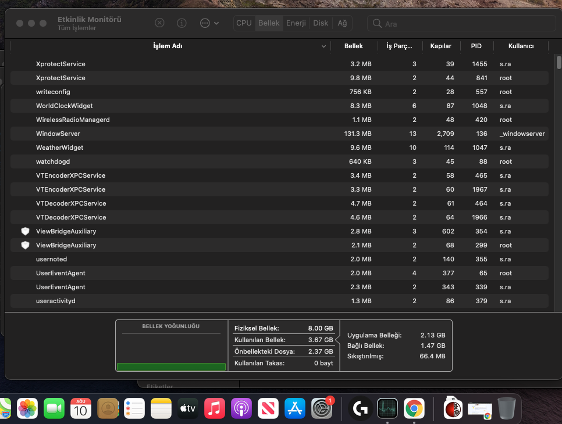Screen dimensions: 562x424
Task: Switch to the CPU tab
Action: (x=244, y=23)
